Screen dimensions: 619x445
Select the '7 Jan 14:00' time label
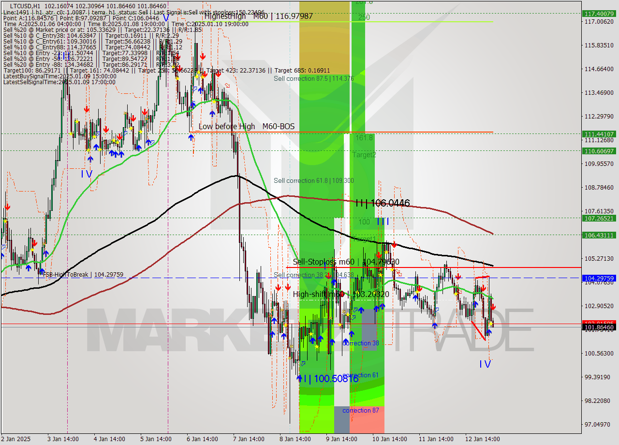coord(249,439)
